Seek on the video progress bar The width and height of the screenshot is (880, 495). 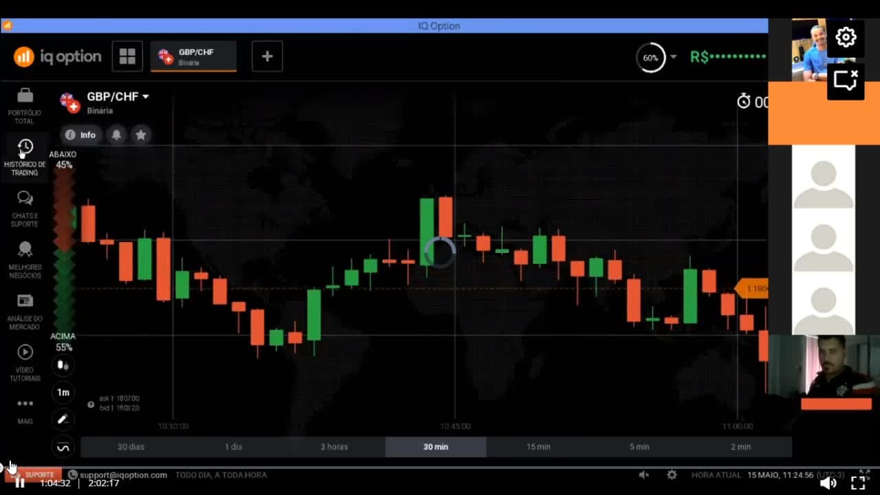point(440,467)
